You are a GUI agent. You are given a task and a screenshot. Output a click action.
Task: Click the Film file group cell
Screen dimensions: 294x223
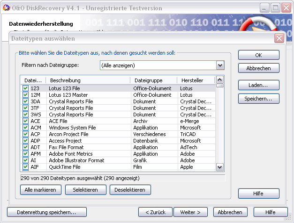click(137, 167)
